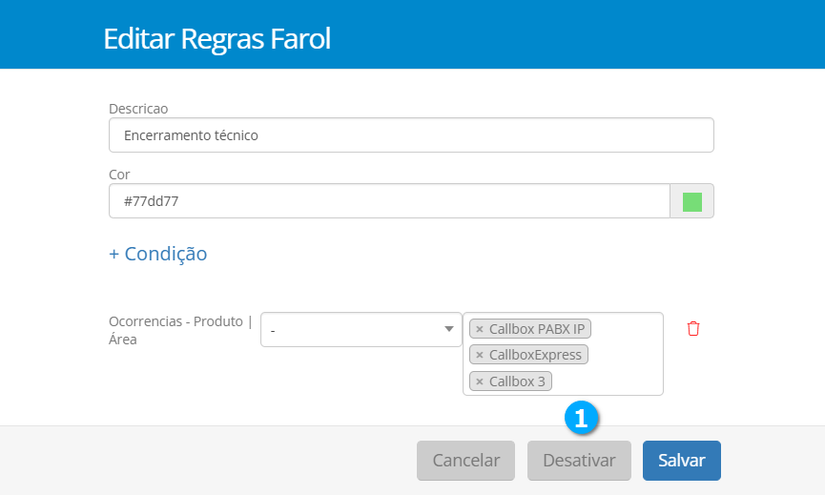Click the blue numbered badge 1

[581, 418]
